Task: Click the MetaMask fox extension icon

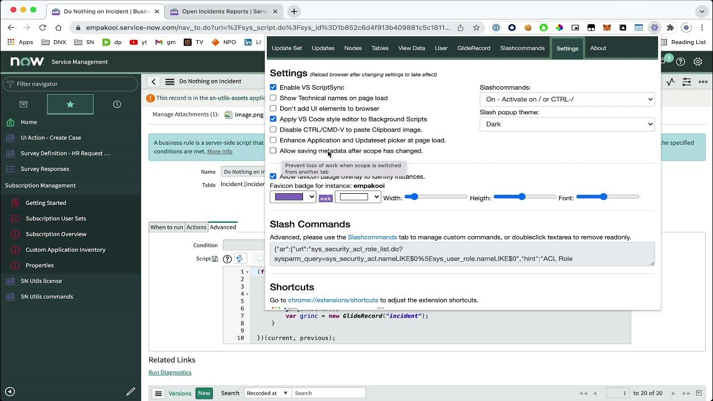Action: point(607,27)
